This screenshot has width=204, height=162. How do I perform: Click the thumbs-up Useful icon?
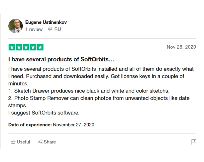point(13,142)
